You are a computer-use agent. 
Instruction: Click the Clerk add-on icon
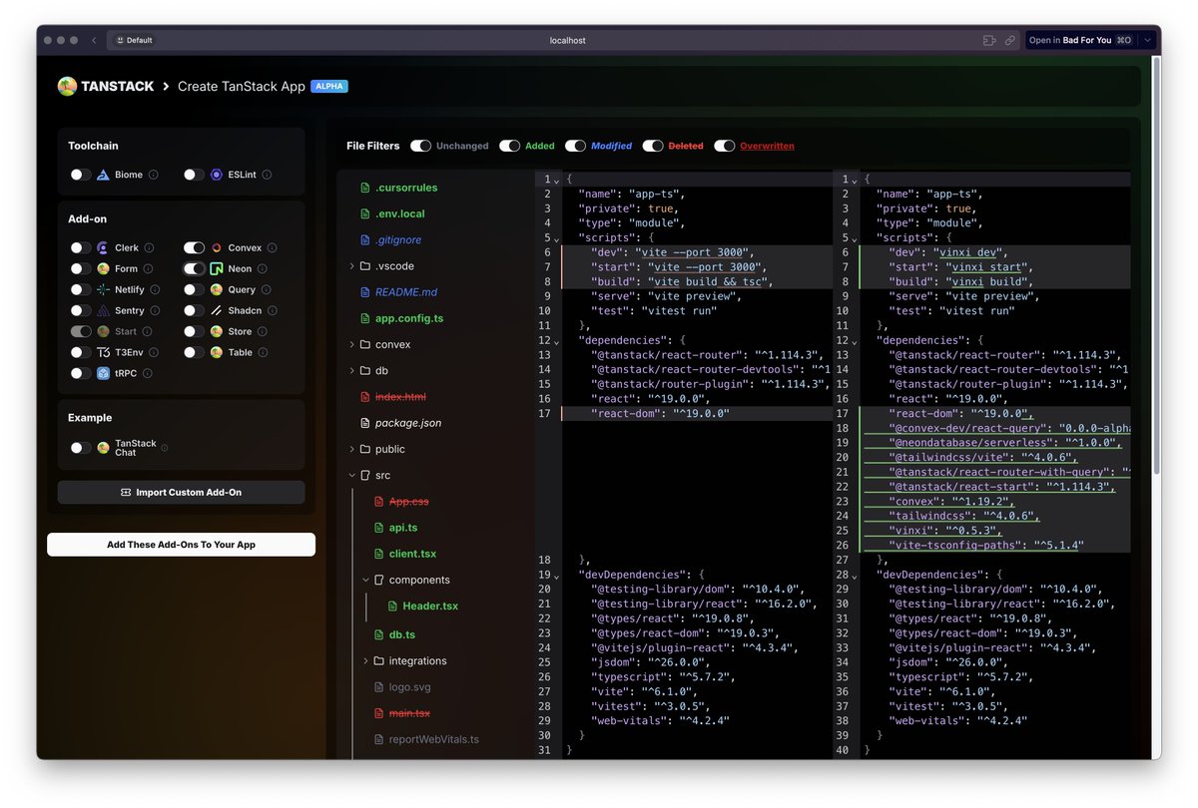pyautogui.click(x=103, y=247)
